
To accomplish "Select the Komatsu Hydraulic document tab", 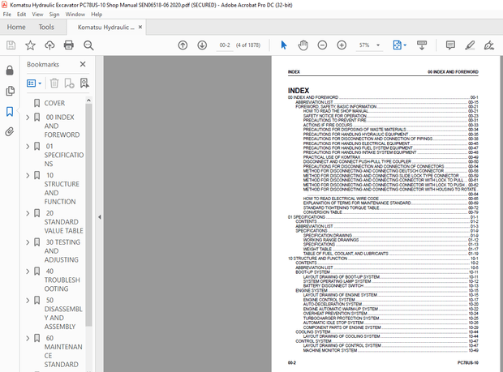I will coord(105,28).
